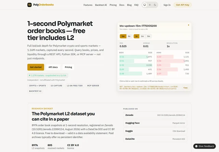The image size is (219, 152).
Task: Open the DataCite Persistent DOI row
Action: [155, 139]
